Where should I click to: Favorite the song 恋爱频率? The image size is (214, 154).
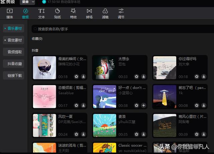pyautogui.click(x=77, y=105)
